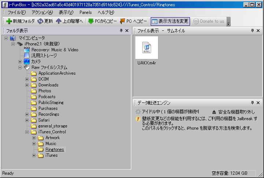The width and height of the screenshot is (264, 178).
Task: Expand the Recordings folder
Action: click(27, 114)
